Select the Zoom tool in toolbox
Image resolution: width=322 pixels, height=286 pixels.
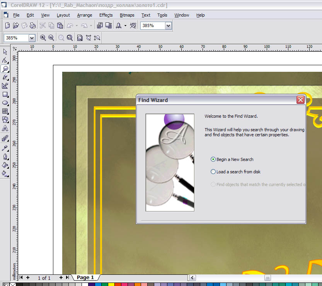click(x=5, y=69)
